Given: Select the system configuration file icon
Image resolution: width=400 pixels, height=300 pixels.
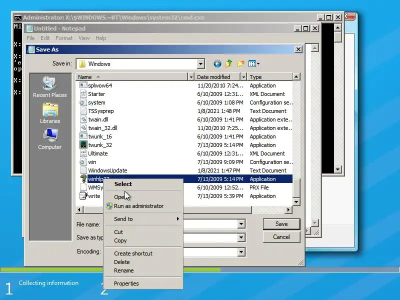Looking at the screenshot, I should [x=82, y=102].
